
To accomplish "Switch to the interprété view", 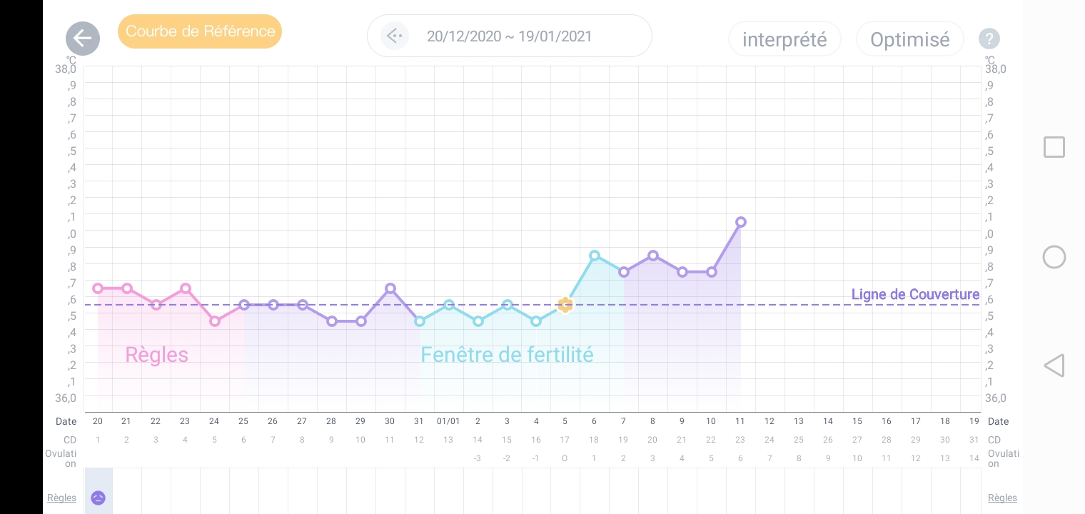I will pyautogui.click(x=784, y=39).
